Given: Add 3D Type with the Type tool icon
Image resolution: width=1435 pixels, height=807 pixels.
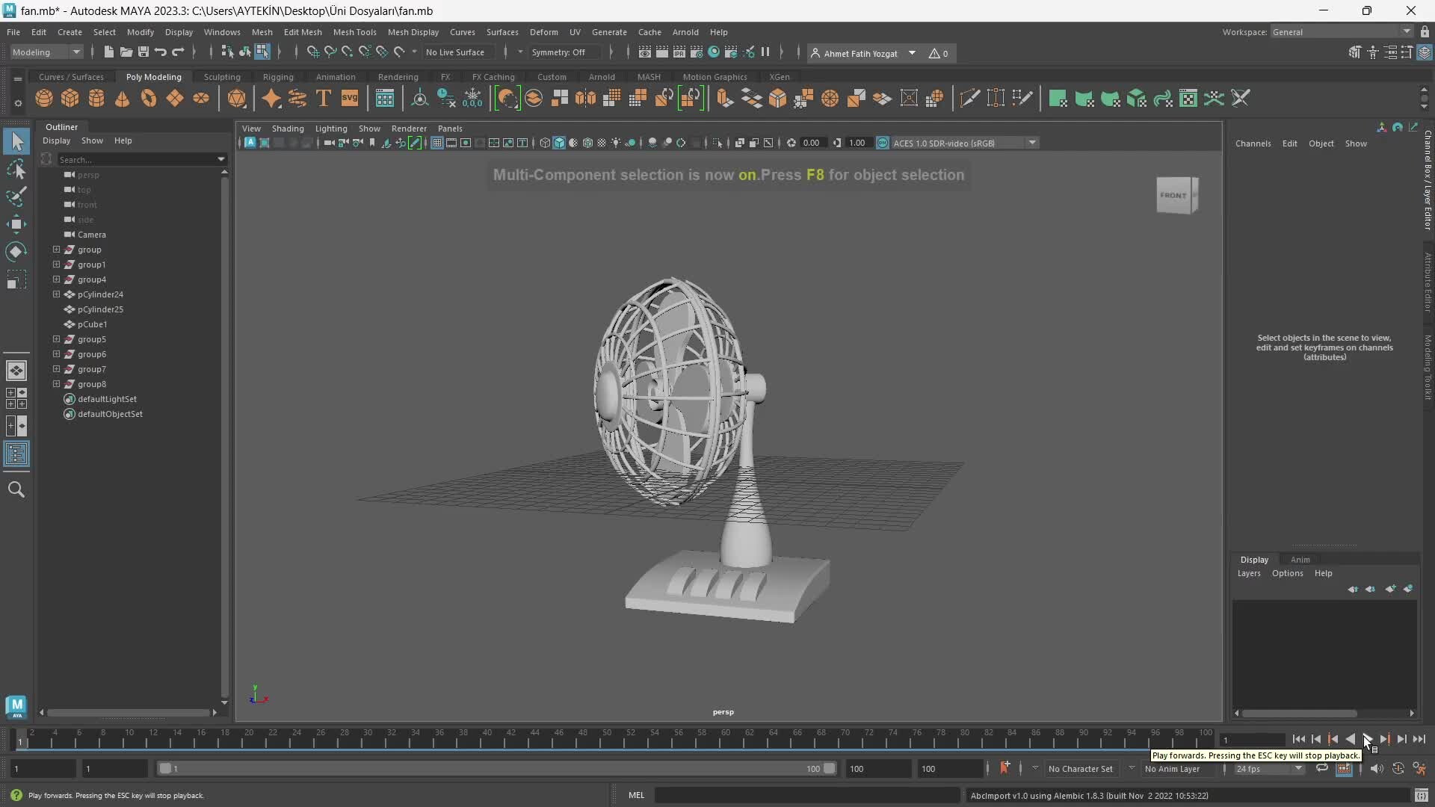Looking at the screenshot, I should [323, 98].
